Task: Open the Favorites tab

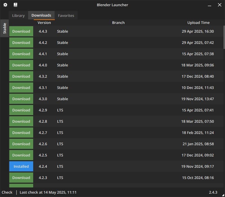Action: [66, 15]
